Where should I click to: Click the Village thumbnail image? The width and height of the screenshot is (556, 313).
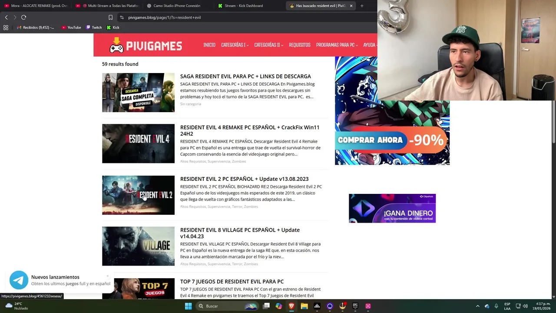(138, 246)
